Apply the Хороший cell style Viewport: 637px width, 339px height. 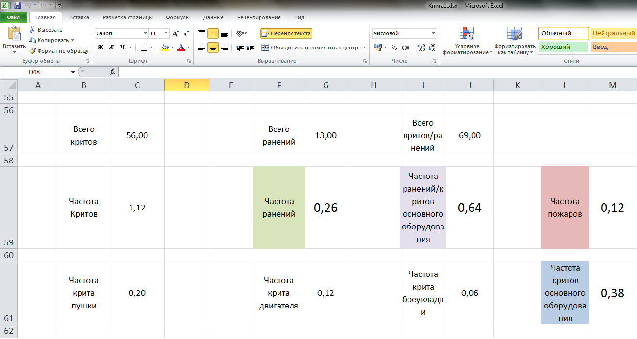[x=563, y=47]
